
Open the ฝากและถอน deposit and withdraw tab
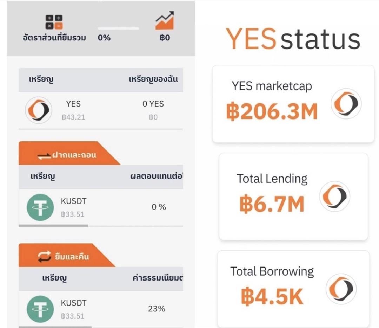coord(67,154)
